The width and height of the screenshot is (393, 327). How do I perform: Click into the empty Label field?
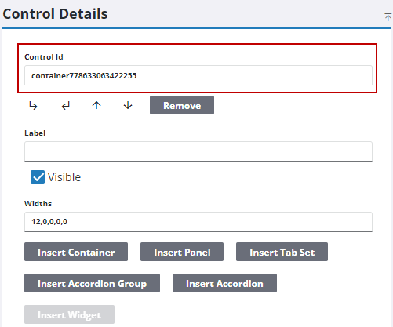tap(198, 151)
